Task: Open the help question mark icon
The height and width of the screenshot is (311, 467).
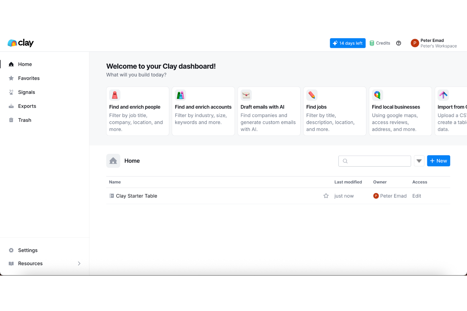Action: pos(399,43)
